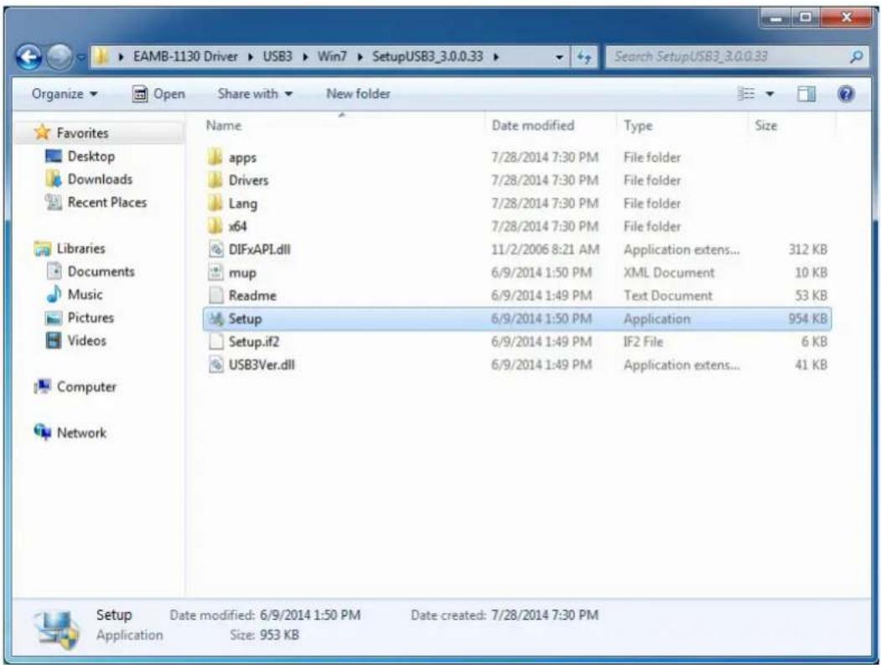The image size is (881, 665).
Task: Sort by the Date modified column header
Action: click(532, 126)
